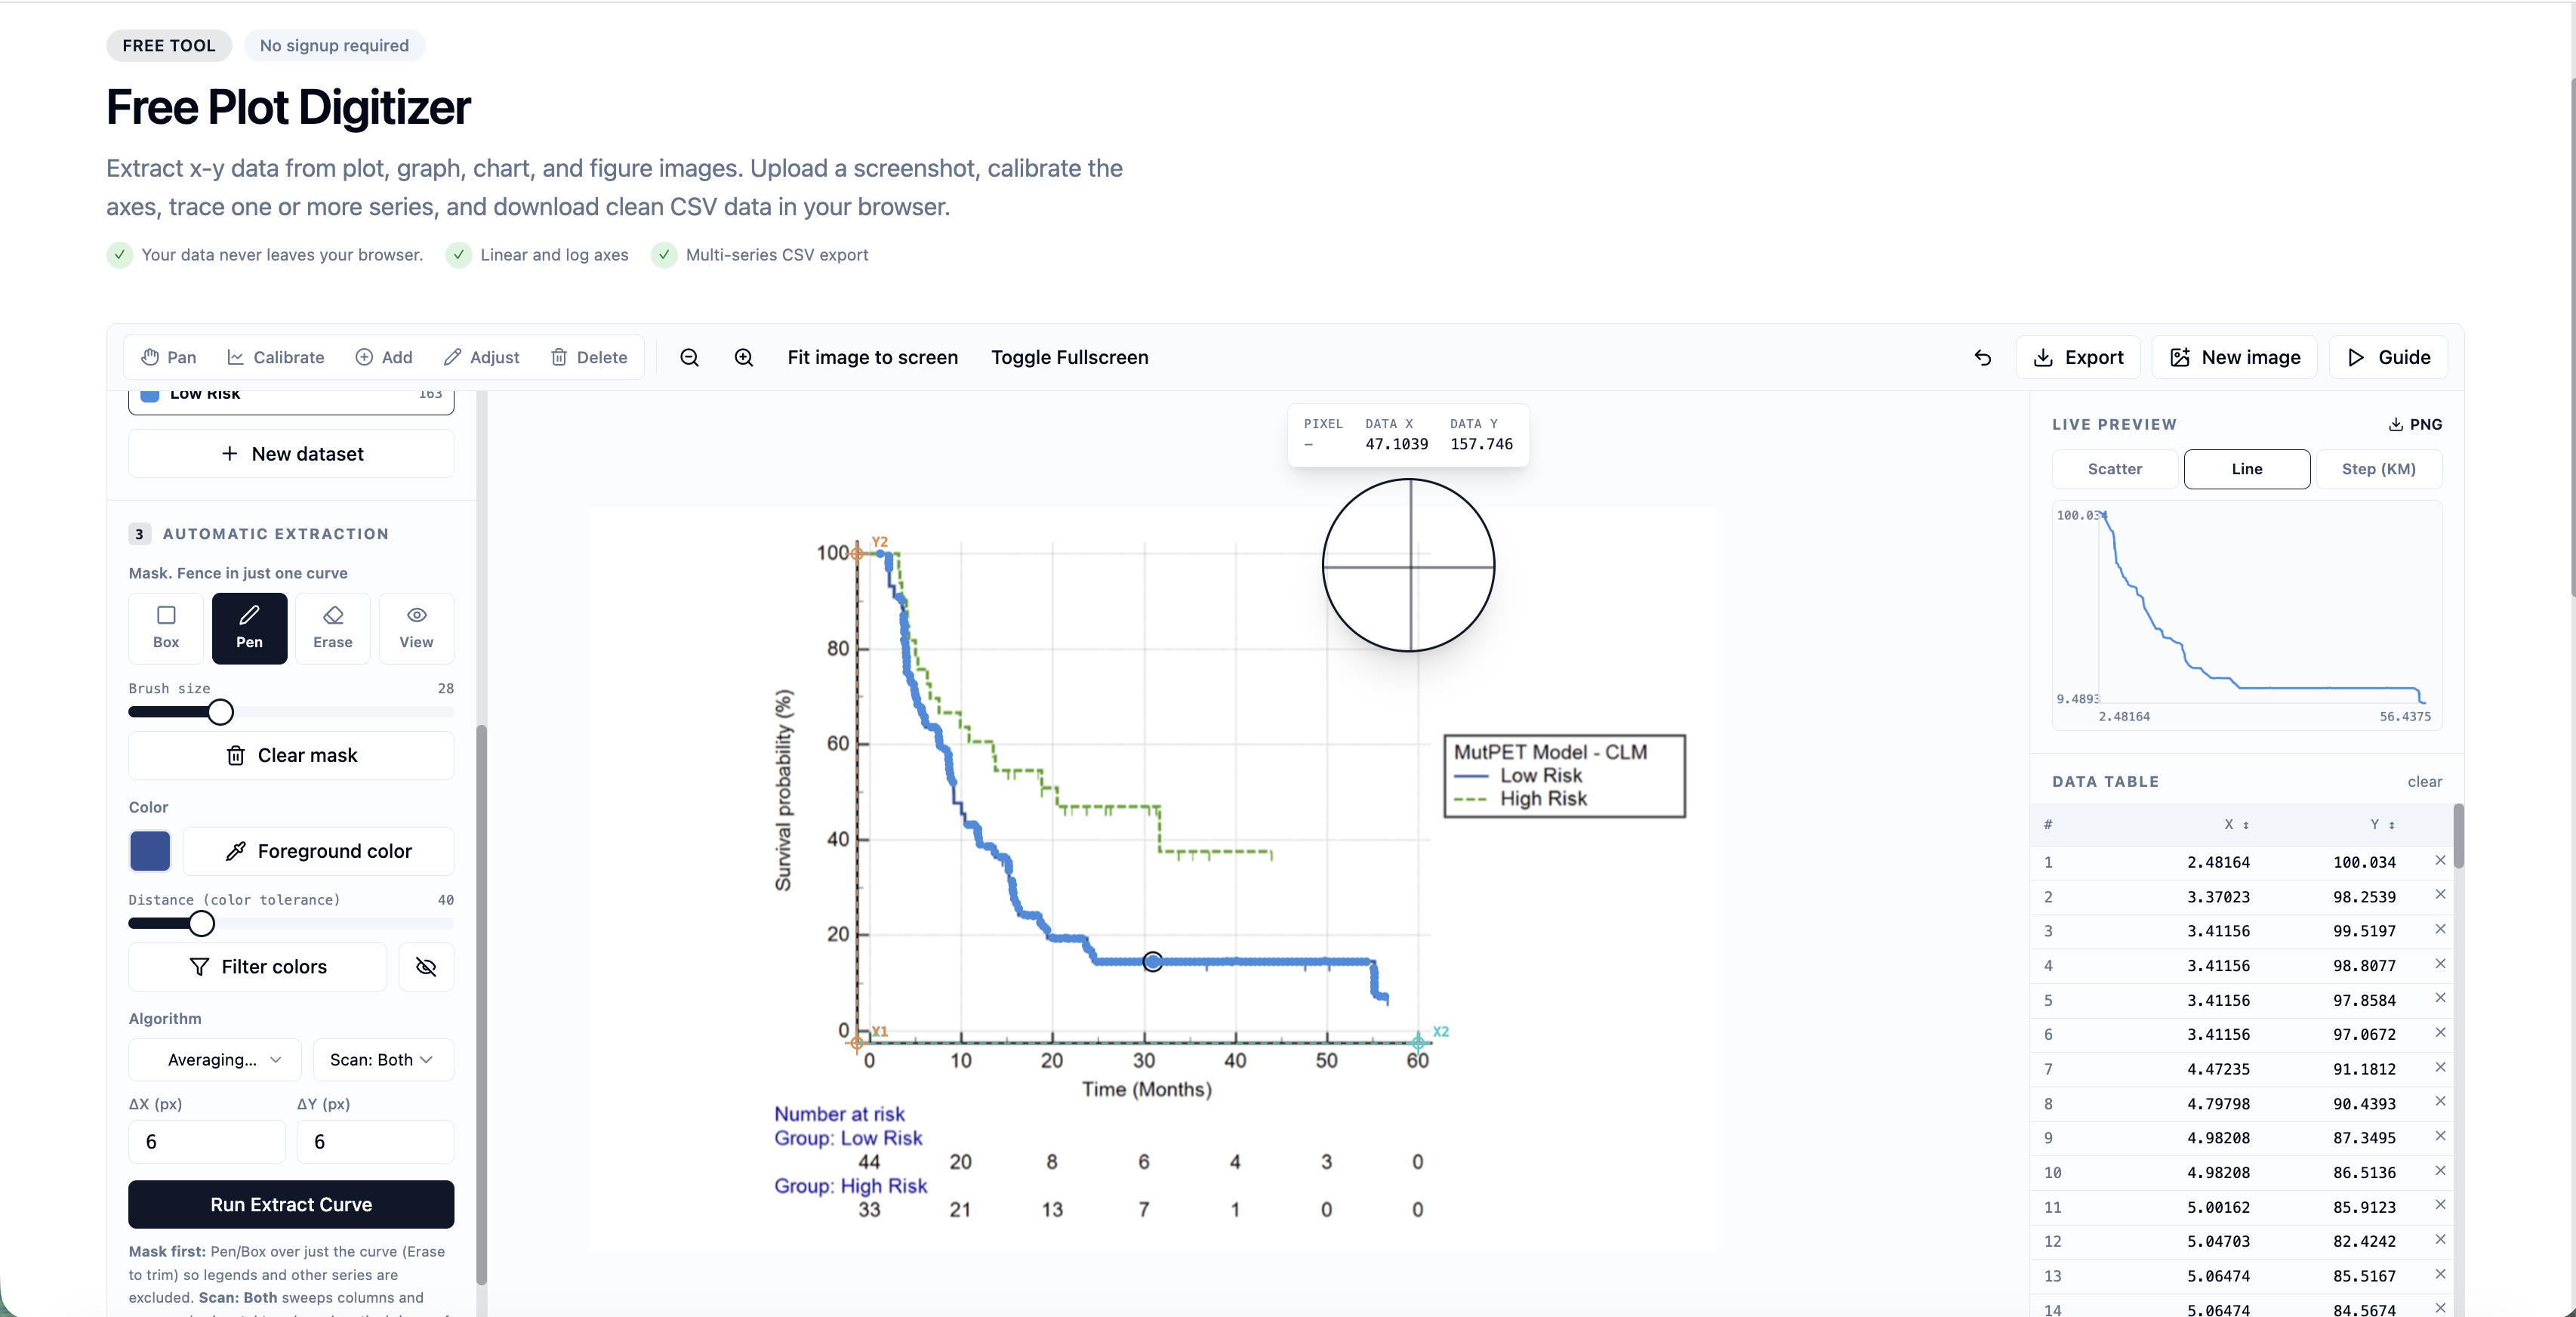Activate the Calibrate tool
2576x1317 pixels.
(x=275, y=357)
